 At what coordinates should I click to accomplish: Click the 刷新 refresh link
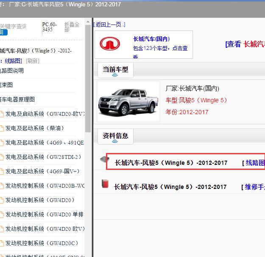pyautogui.click(x=33, y=61)
